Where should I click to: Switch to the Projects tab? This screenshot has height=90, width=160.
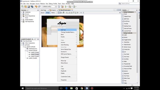click(x=53, y=10)
